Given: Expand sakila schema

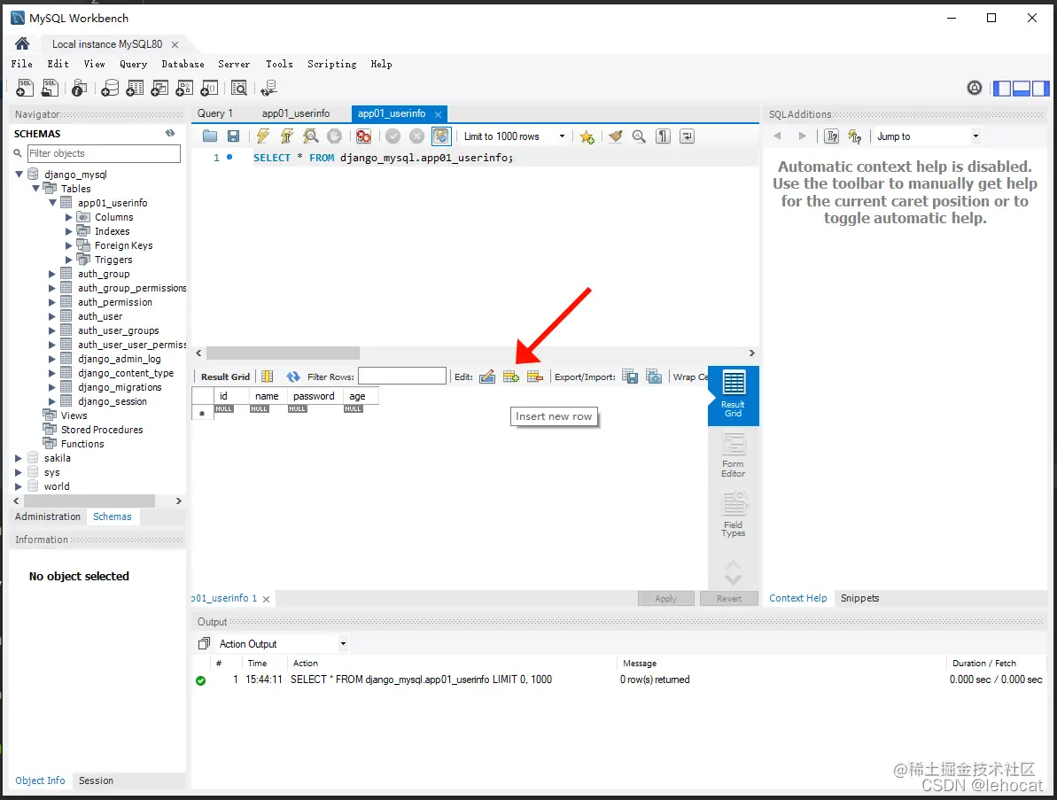Looking at the screenshot, I should pos(19,458).
